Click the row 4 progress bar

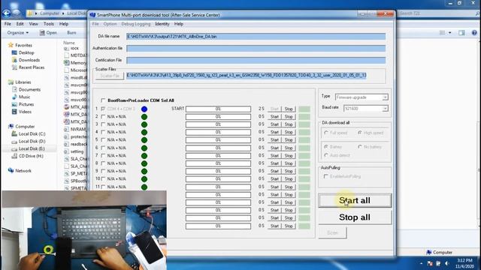[218, 132]
